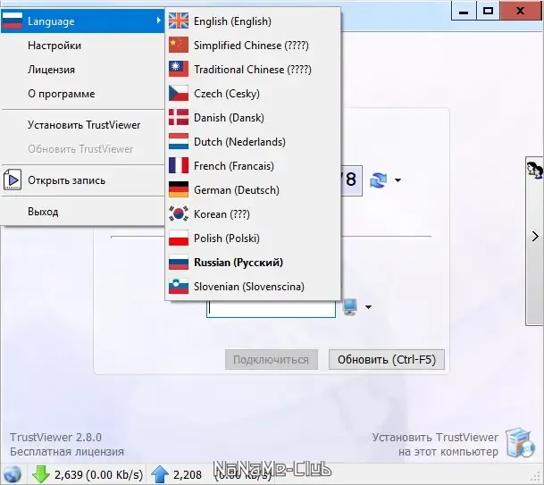Click the TrustViewer 2.8.0 version text
The image size is (544, 485).
coord(55,437)
